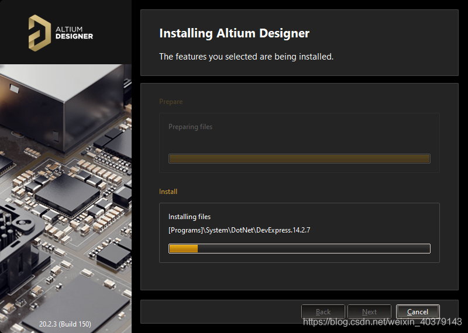Click the '20.2.3 (Build 150)' version text

click(x=65, y=324)
